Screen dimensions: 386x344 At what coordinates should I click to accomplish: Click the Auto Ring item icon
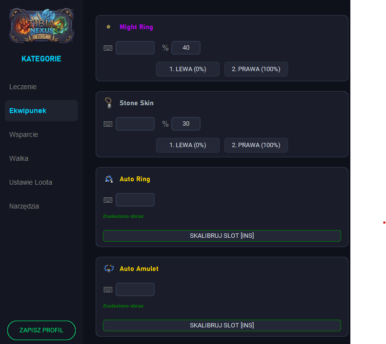(x=108, y=179)
